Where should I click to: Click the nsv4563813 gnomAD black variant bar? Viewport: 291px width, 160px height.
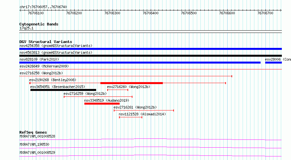click(150, 56)
